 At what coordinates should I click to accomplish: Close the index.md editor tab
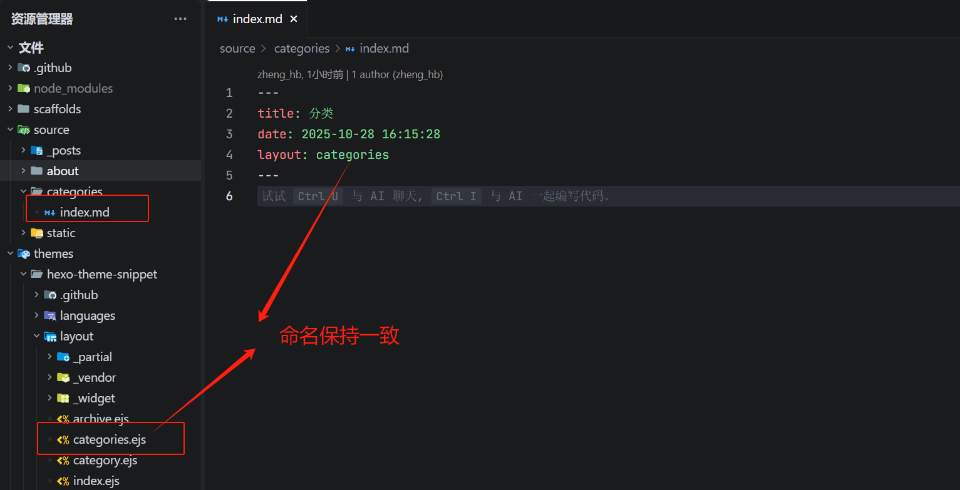[294, 19]
